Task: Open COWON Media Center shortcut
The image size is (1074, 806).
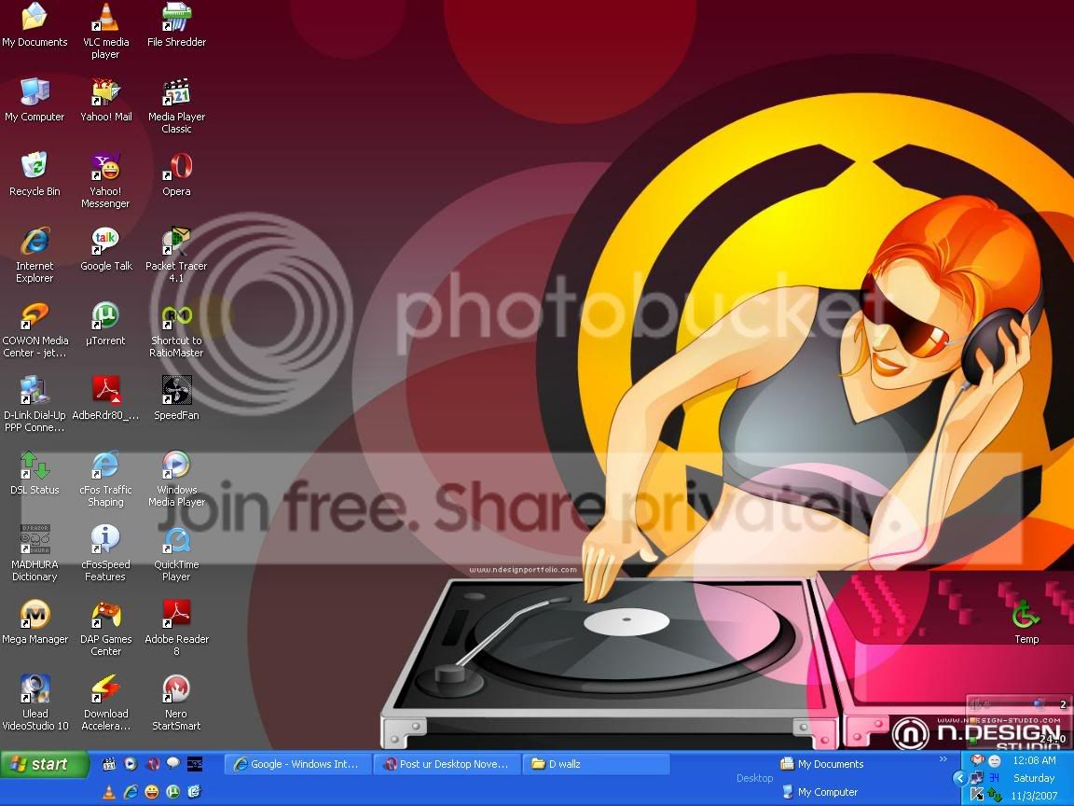Action: click(x=34, y=329)
